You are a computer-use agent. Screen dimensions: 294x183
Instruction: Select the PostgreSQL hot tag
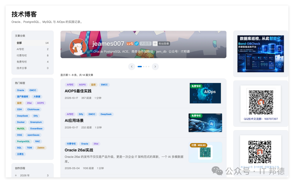click(x=23, y=141)
